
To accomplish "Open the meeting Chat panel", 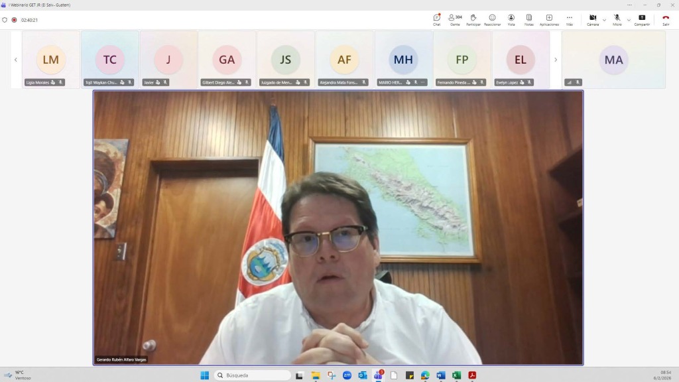I will click(436, 19).
